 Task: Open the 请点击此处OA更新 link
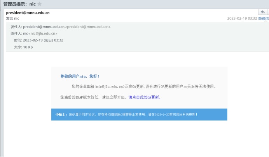pyautogui.click(x=145, y=97)
